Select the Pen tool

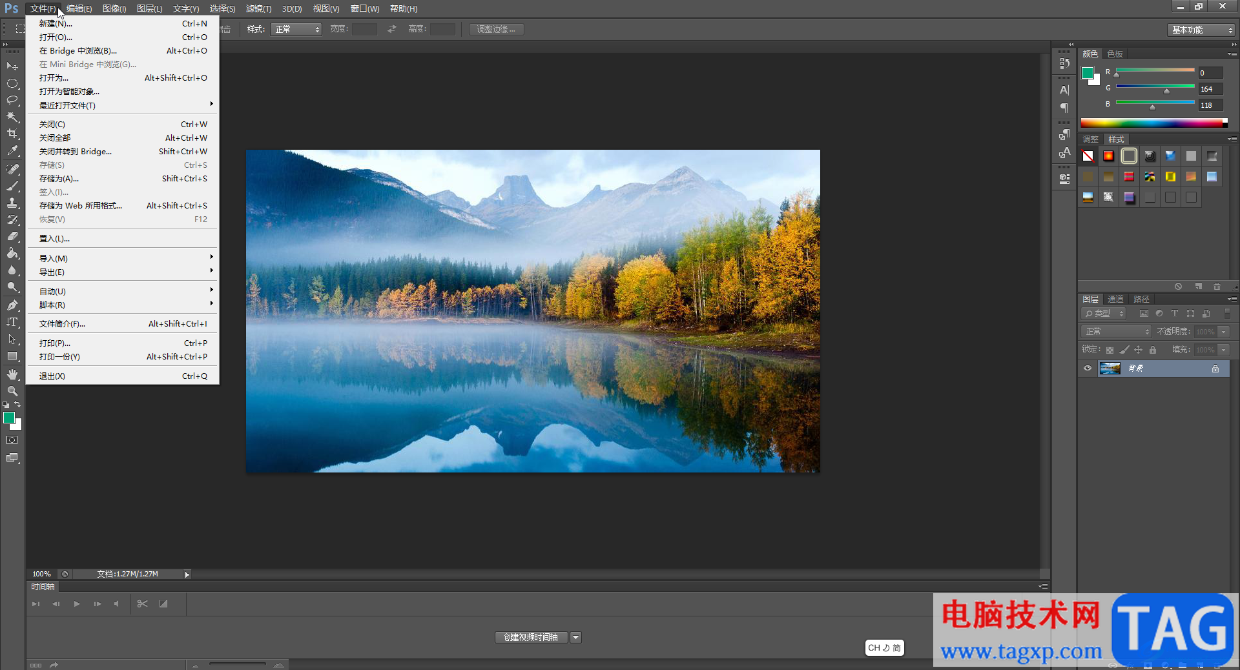point(12,305)
